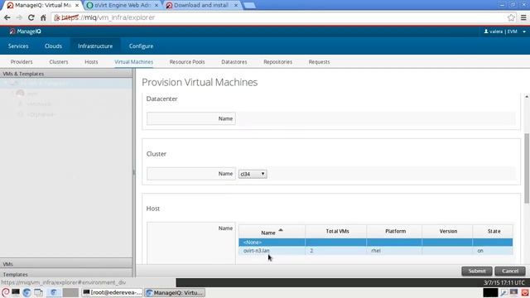The width and height of the screenshot is (530, 298).
Task: Click the form's vertical scrollbar thumb
Action: point(527,168)
